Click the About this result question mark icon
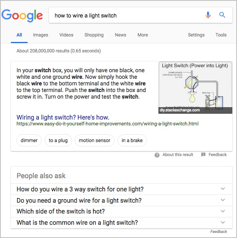The height and width of the screenshot is (238, 237). pos(157,155)
